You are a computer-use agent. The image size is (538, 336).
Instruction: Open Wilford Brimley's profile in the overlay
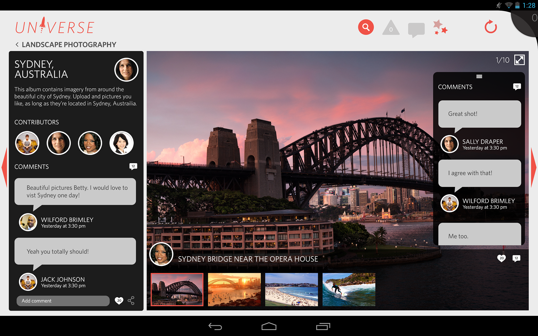[x=449, y=203]
